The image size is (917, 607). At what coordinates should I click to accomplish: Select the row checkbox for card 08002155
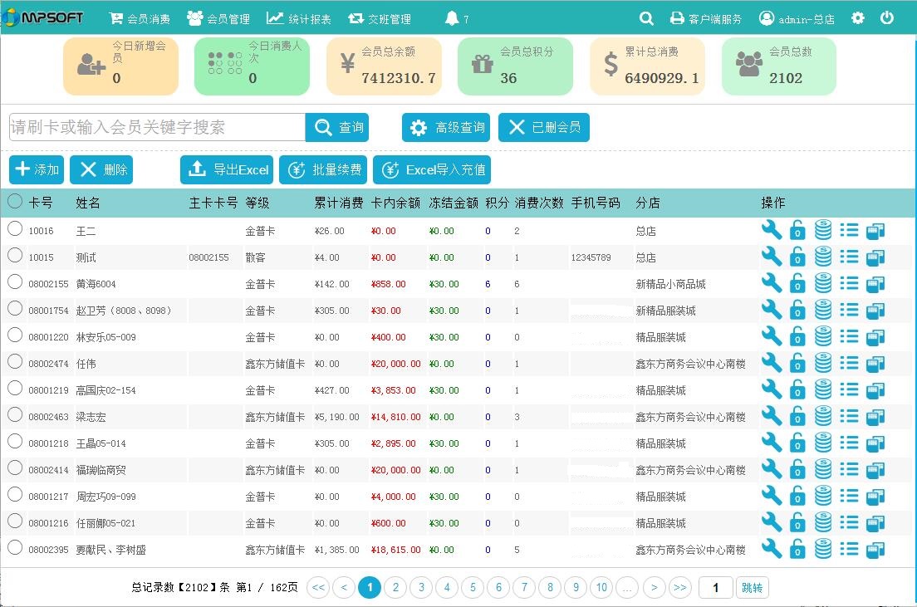click(x=15, y=281)
